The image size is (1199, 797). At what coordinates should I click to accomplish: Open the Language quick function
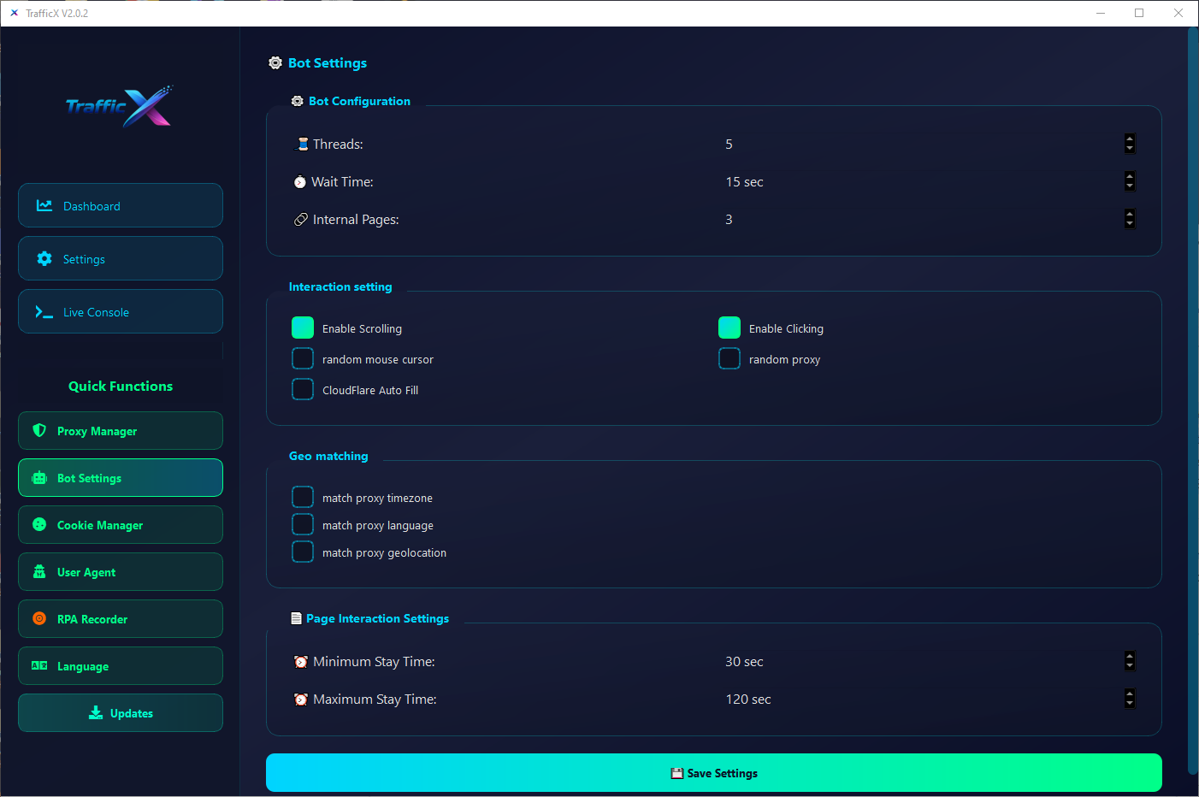(x=121, y=666)
